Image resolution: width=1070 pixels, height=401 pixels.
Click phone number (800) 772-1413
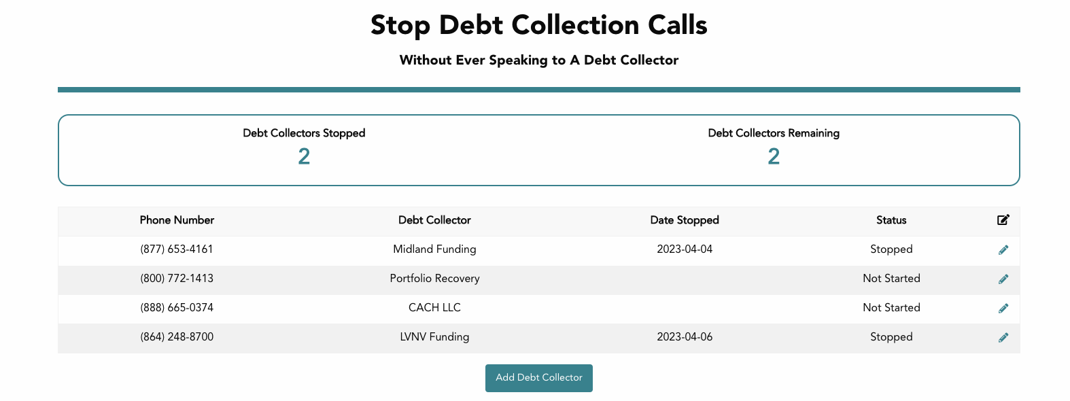[177, 279]
